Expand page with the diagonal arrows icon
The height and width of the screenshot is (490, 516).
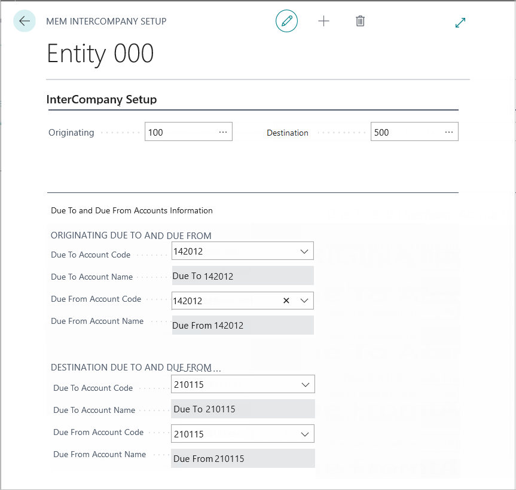coord(460,22)
